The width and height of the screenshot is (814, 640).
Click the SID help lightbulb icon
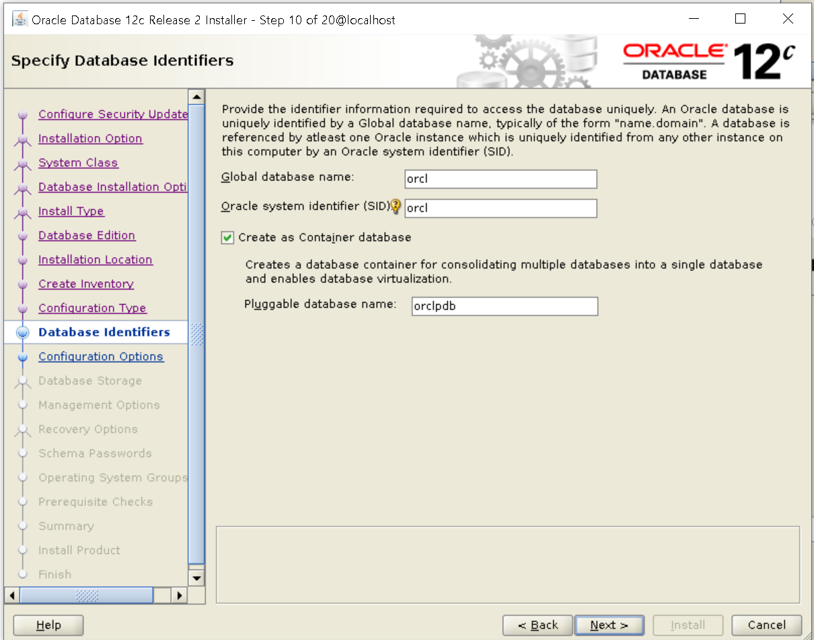pyautogui.click(x=396, y=207)
